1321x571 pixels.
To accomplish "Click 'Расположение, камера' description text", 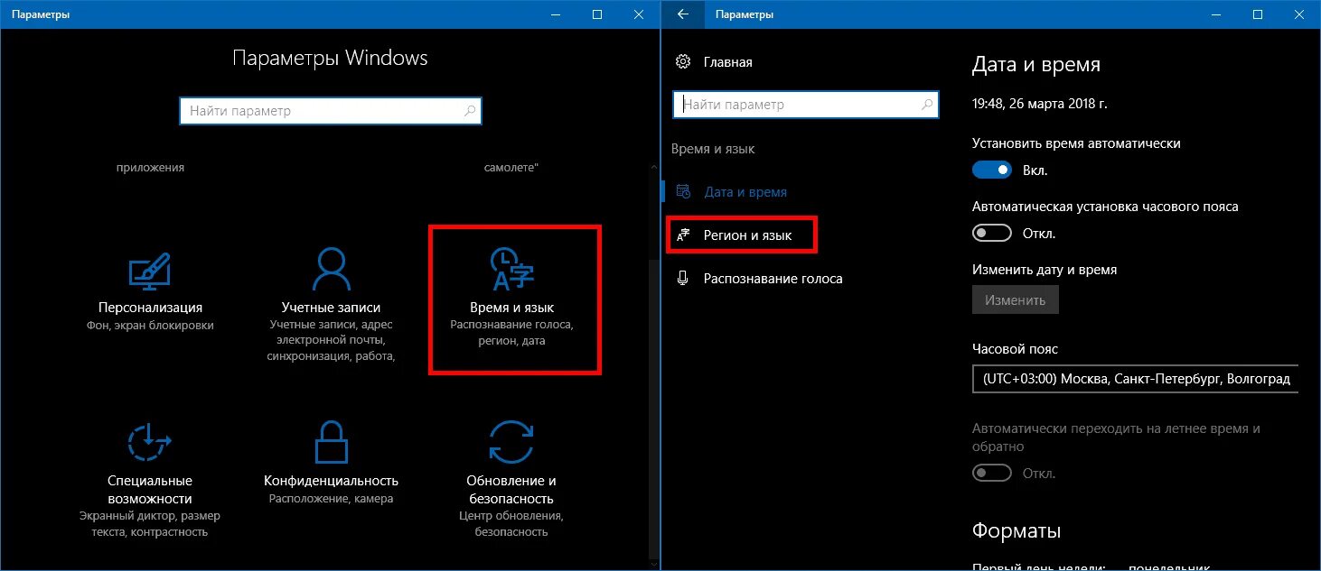I will coord(331,499).
